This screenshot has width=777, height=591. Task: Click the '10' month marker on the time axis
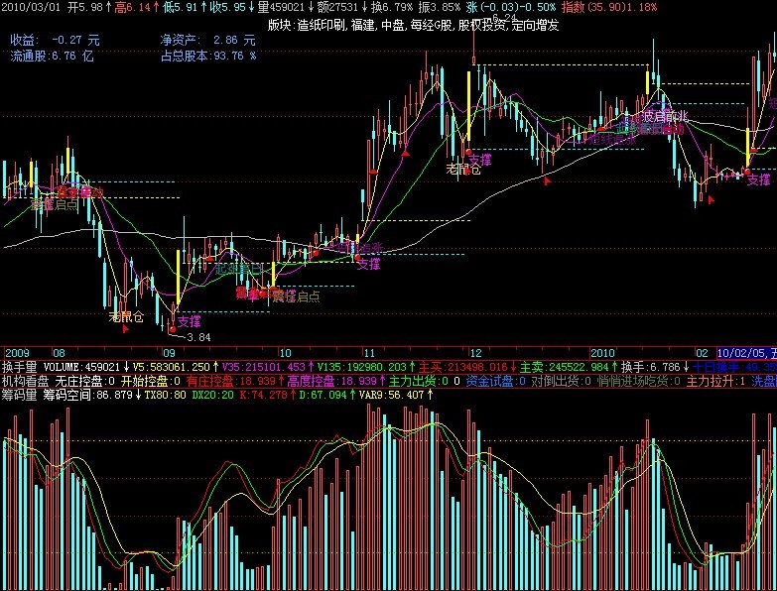click(286, 353)
